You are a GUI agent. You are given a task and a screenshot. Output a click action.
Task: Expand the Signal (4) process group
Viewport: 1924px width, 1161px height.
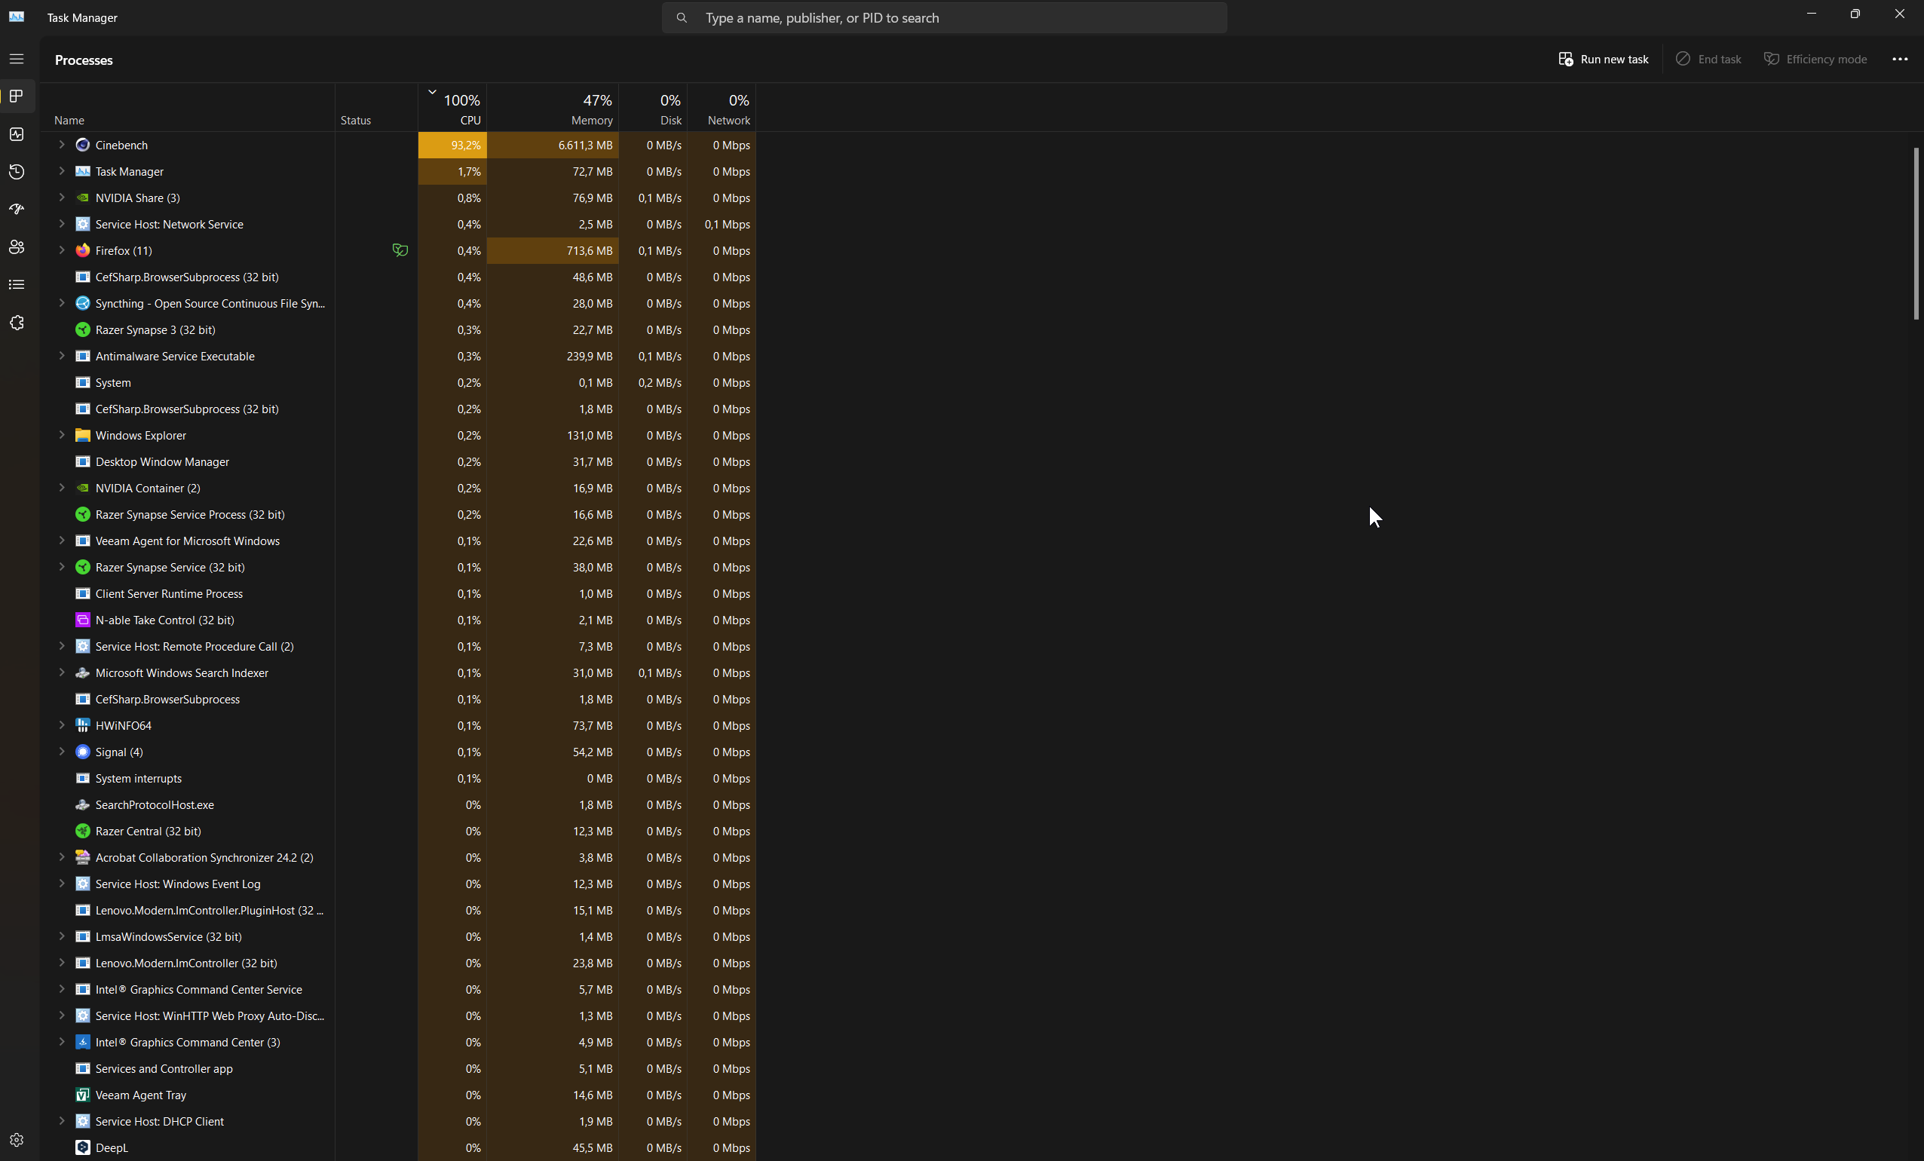coord(62,752)
